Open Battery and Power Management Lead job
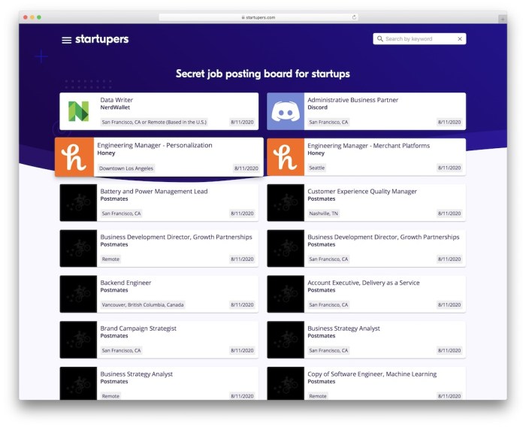This screenshot has height=427, width=526. pos(153,192)
